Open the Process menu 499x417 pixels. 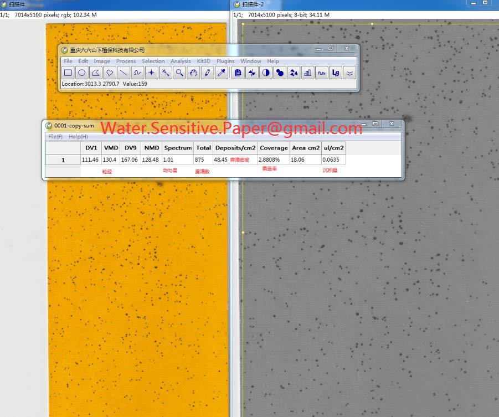coord(126,61)
